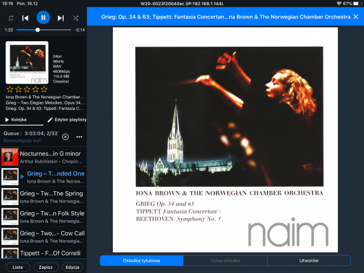The width and height of the screenshot is (364, 273).
Task: Select Nocturnes...in G minor queue item
Action: tap(44, 157)
